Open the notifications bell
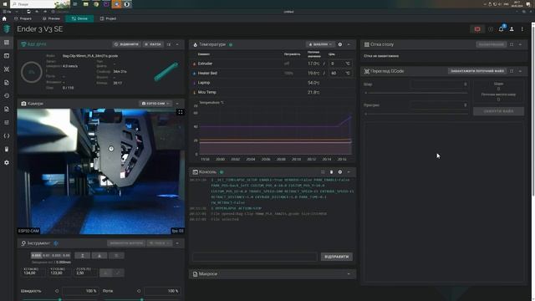 (501, 29)
